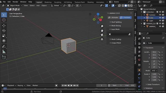Switch to the Modeling workspace tab
The height and width of the screenshot is (93, 166).
pyautogui.click(x=48, y=2)
